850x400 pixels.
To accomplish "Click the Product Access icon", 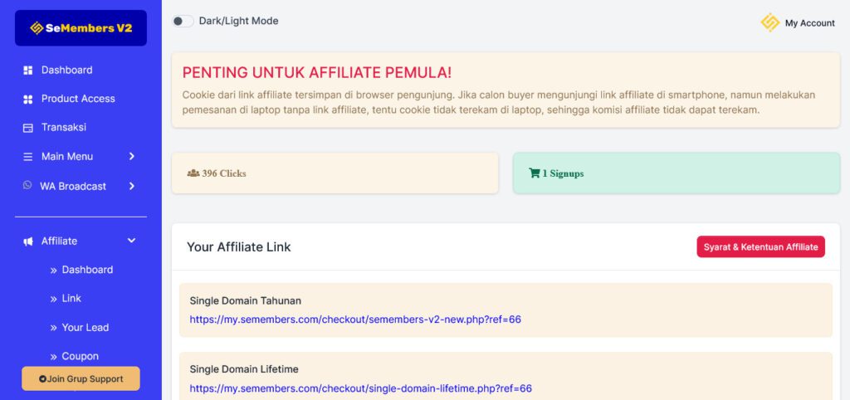I will click(x=27, y=99).
